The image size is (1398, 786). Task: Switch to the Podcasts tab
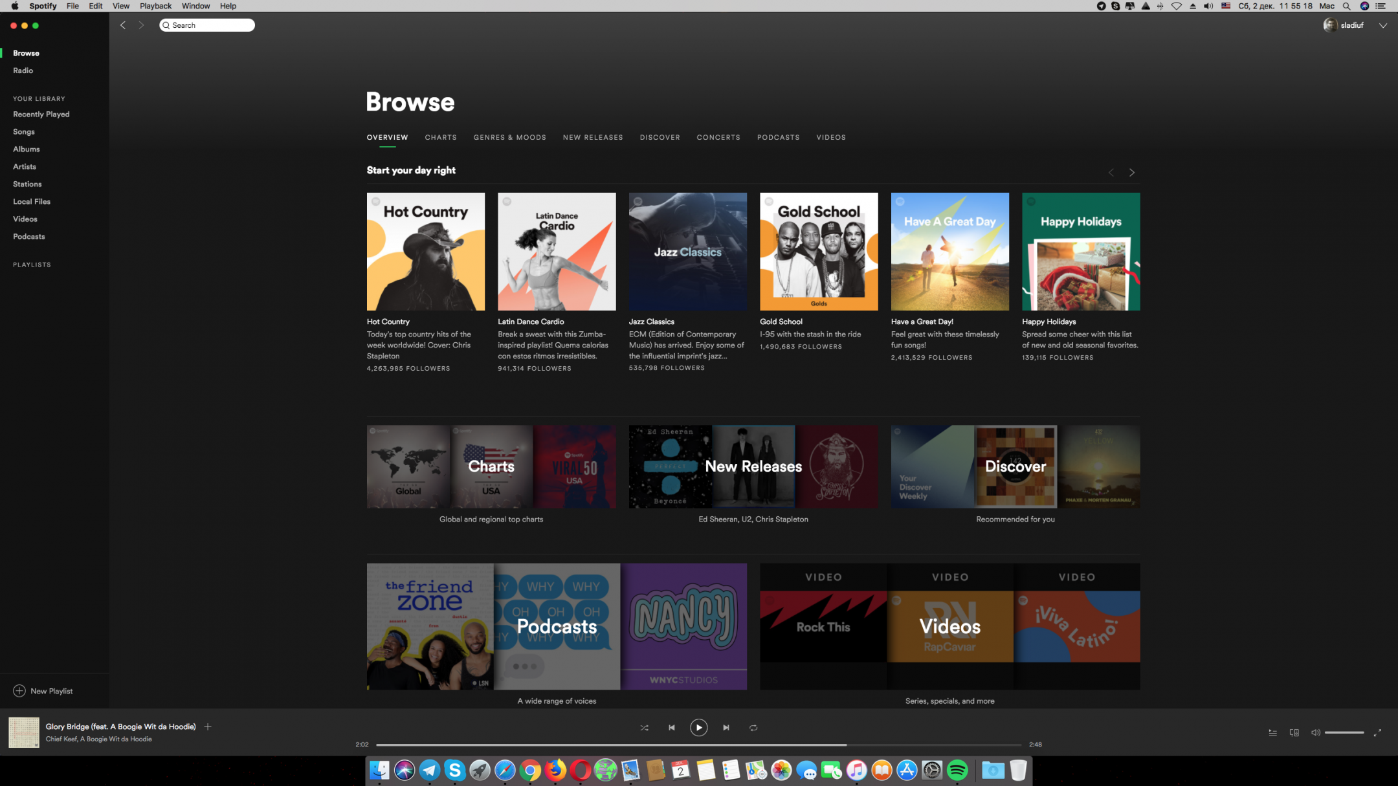(x=778, y=137)
